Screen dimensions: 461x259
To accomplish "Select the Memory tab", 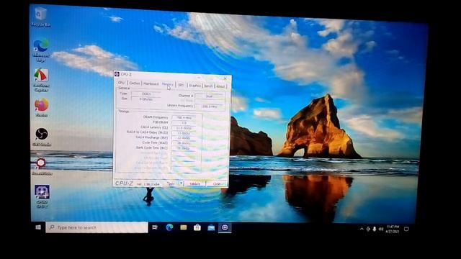I will [x=168, y=84].
